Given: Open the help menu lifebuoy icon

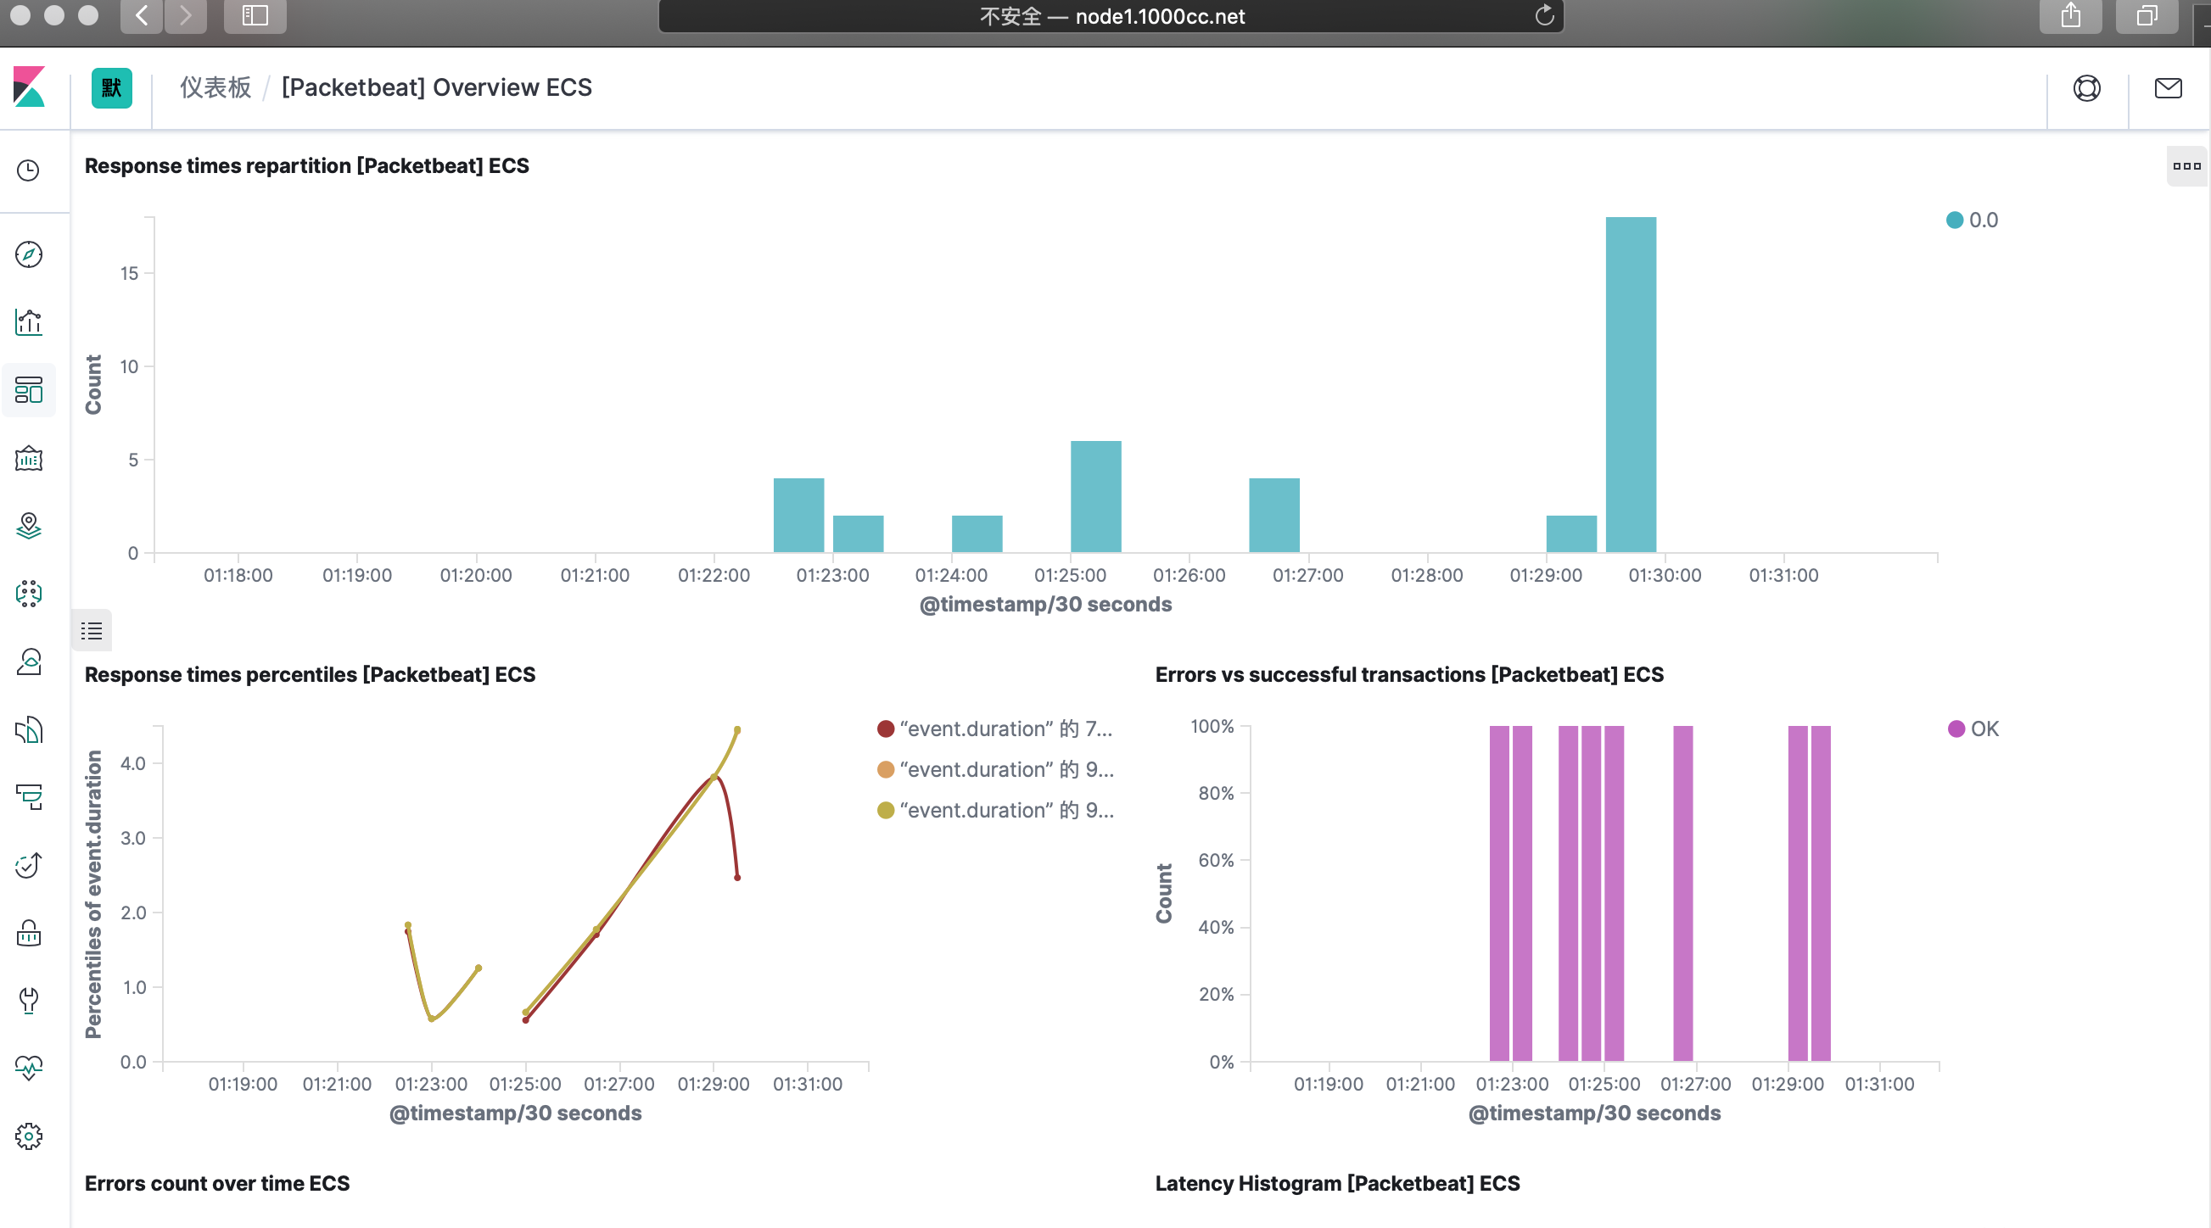Looking at the screenshot, I should (x=2086, y=87).
